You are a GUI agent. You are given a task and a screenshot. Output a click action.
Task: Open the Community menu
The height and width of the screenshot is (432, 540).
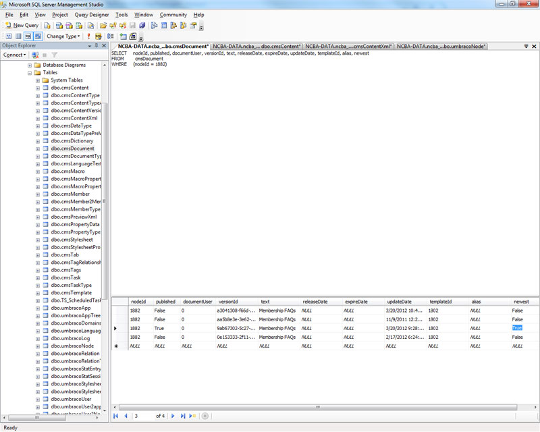173,15
